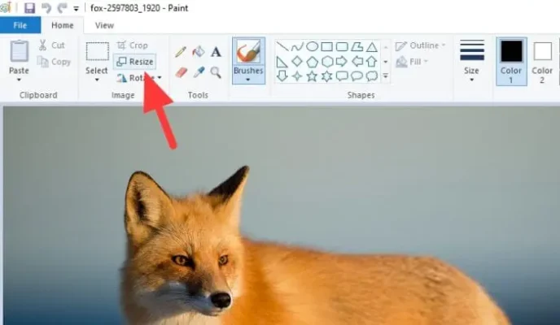This screenshot has width=560, height=325.
Task: Click the Crop button
Action: click(x=132, y=45)
